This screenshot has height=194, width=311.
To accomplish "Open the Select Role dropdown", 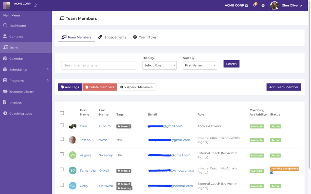I will click(159, 65).
